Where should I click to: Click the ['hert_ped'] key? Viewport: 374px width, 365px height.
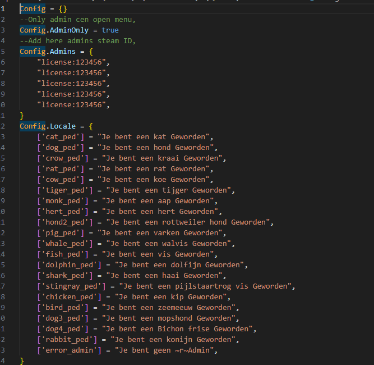(63, 212)
